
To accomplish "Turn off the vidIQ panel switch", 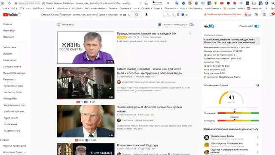I will click(x=257, y=26).
